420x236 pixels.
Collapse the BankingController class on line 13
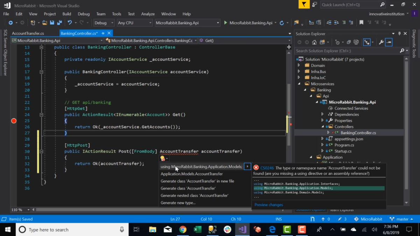41,47
